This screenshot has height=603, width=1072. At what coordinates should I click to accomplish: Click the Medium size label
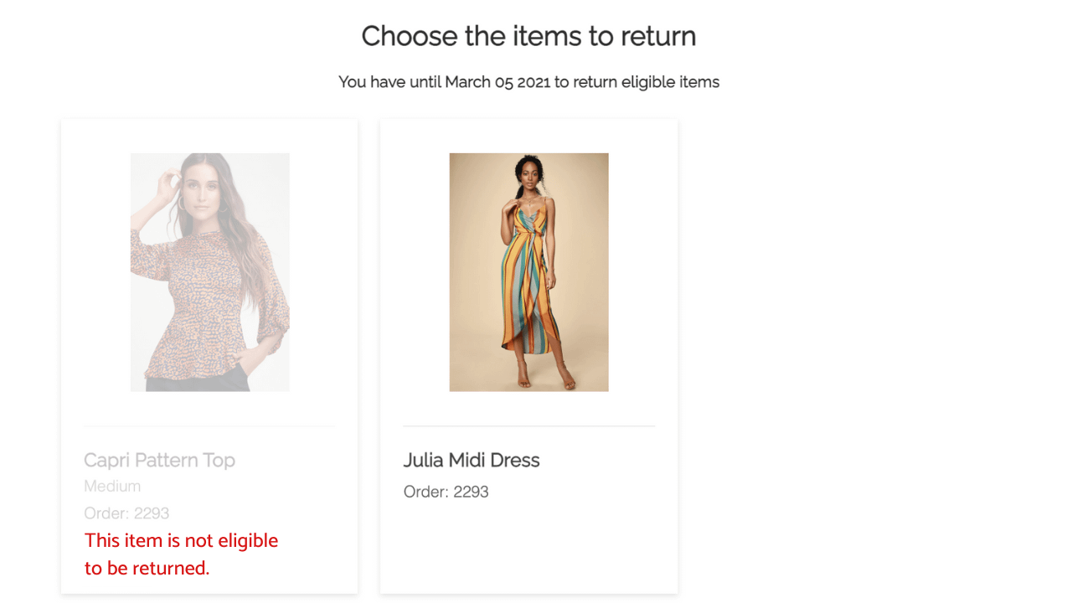coord(112,486)
